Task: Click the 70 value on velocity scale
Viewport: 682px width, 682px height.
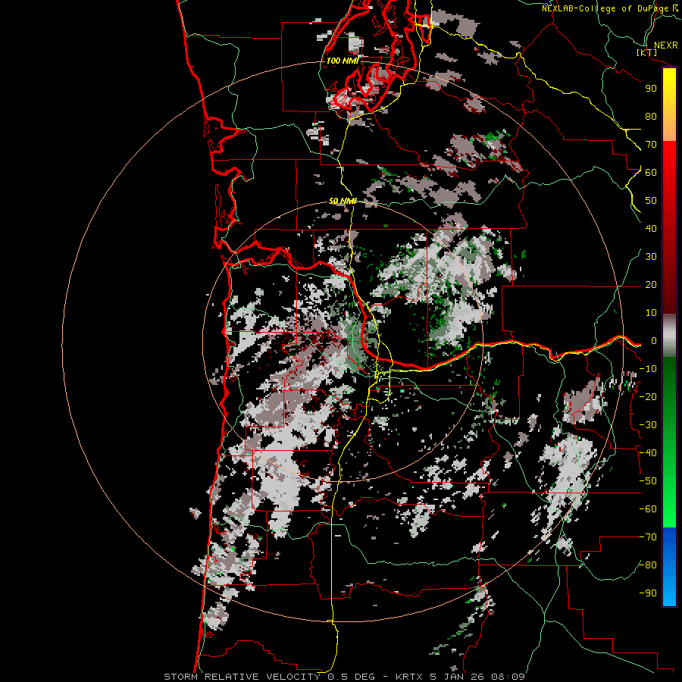Action: click(x=651, y=145)
